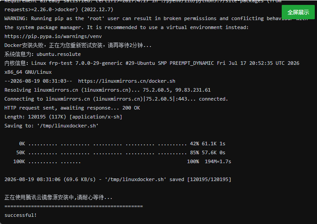The width and height of the screenshot is (317, 224).
Task: Click the 0K download progress row at 42%
Action: (x=122, y=144)
